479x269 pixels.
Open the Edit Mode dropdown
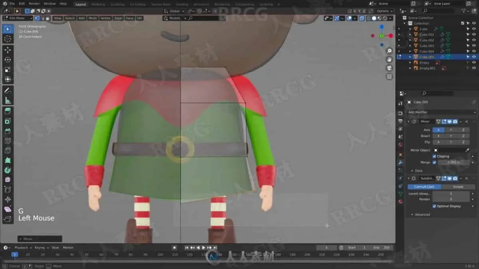[x=18, y=18]
